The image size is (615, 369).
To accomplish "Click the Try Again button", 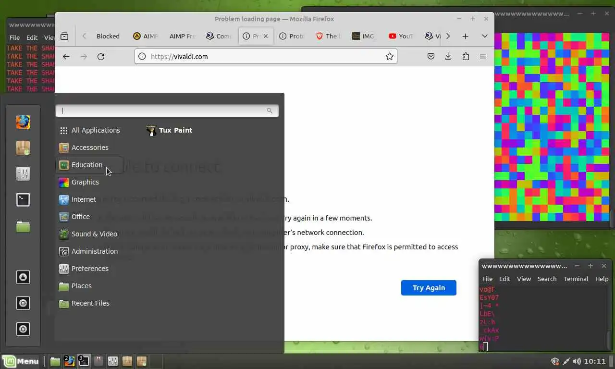I will [429, 288].
